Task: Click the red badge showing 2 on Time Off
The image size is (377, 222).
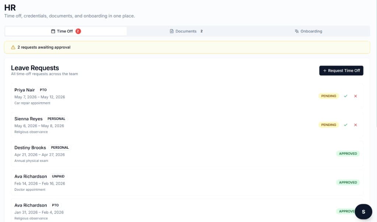Action: coord(77,31)
